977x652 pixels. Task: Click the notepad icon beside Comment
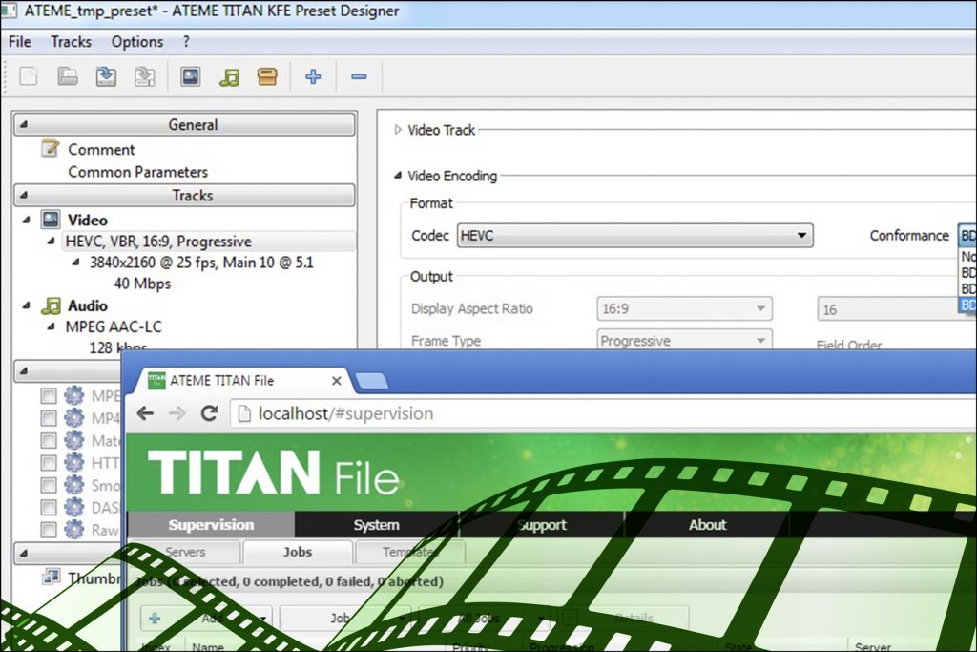pyautogui.click(x=50, y=149)
